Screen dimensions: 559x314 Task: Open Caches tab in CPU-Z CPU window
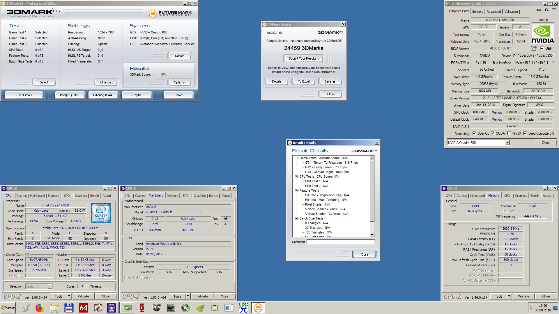(x=21, y=196)
